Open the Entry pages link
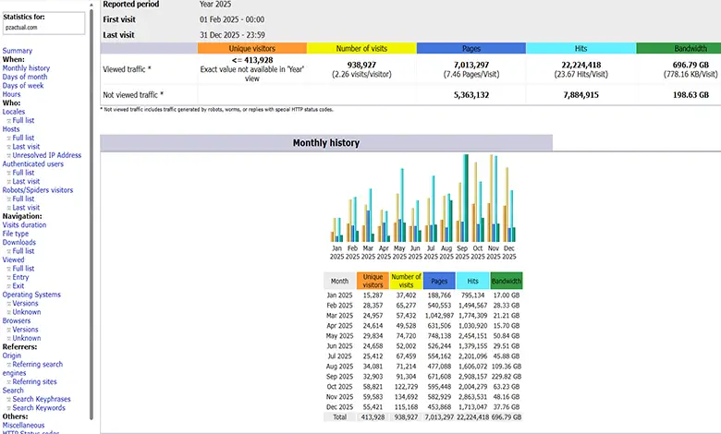 pos(20,277)
